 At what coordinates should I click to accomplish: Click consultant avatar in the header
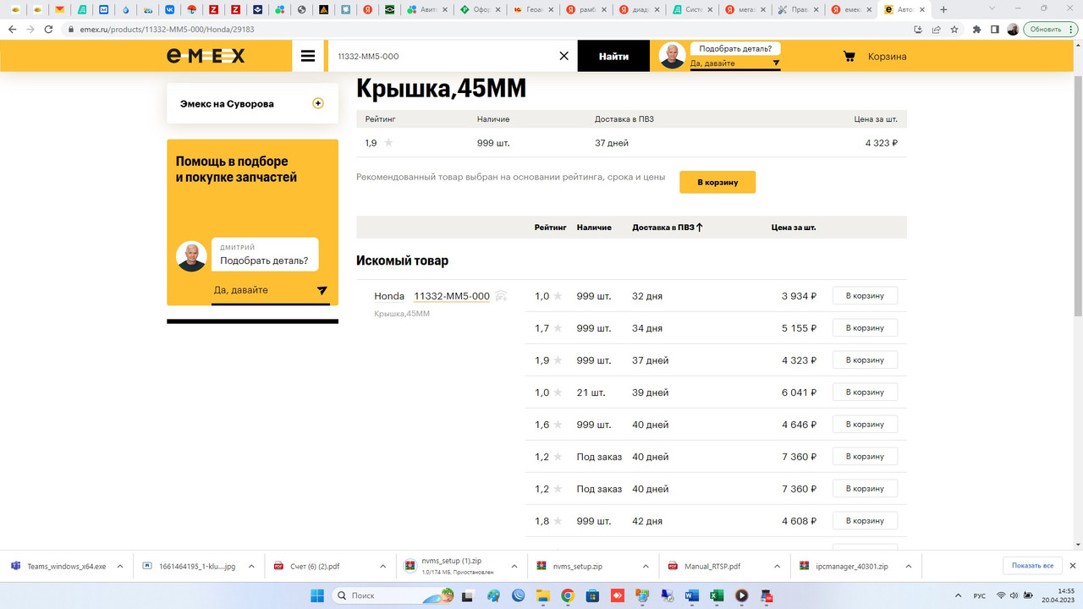click(x=672, y=56)
